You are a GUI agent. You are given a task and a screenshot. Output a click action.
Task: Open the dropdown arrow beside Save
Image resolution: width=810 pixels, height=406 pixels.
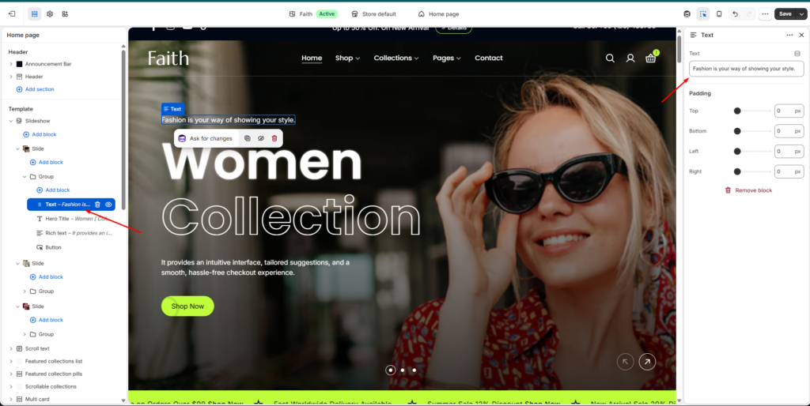pyautogui.click(x=802, y=14)
